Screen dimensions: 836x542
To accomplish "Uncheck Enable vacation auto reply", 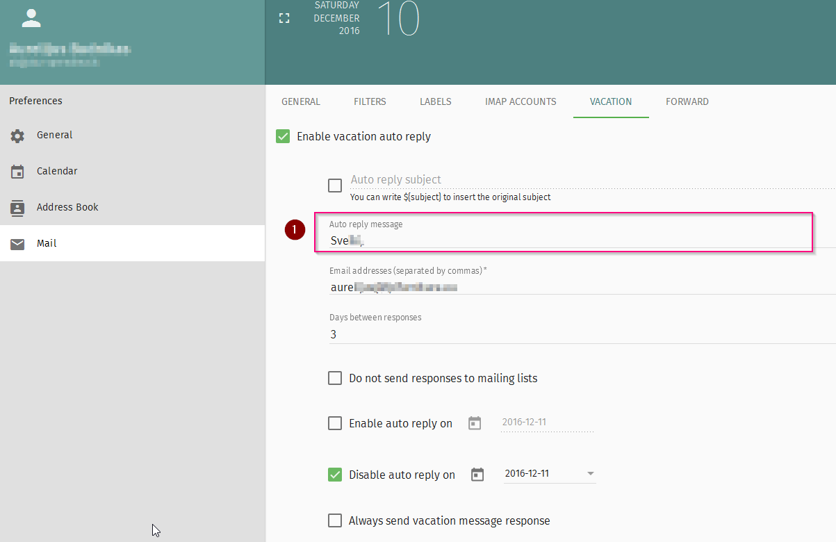I will pyautogui.click(x=283, y=137).
